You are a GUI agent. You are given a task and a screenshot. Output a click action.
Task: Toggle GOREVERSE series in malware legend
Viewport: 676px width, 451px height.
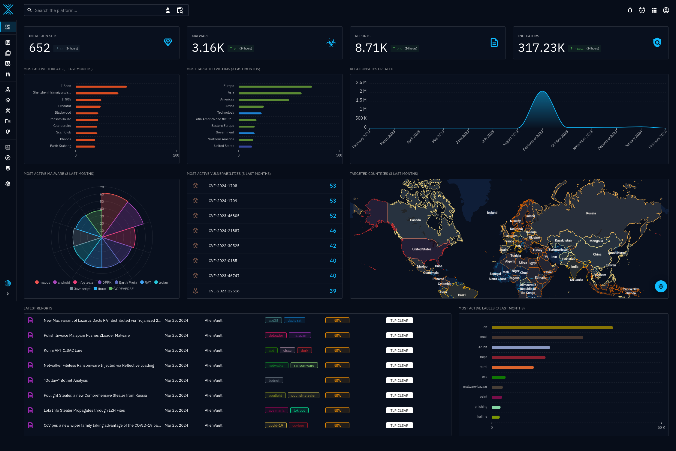point(121,289)
